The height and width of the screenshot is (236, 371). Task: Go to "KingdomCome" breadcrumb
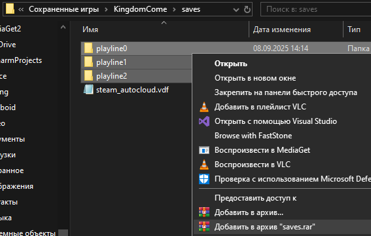tap(140, 9)
